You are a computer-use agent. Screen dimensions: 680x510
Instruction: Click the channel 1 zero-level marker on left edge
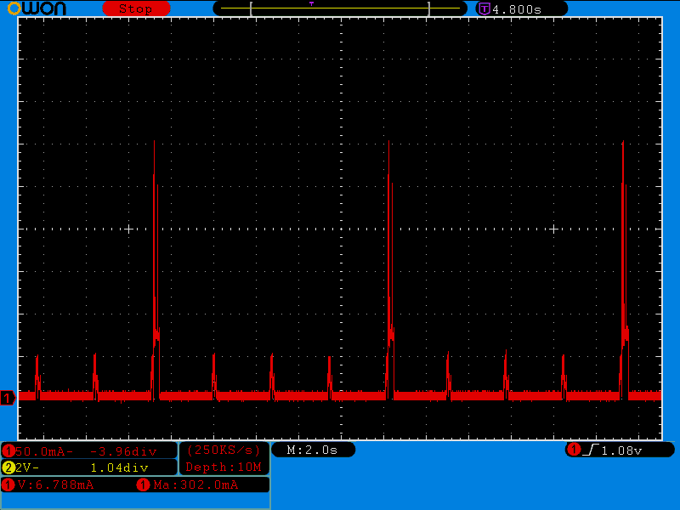[8, 398]
